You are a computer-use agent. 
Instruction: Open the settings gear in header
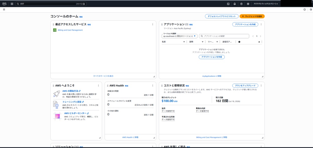tap(248, 4)
